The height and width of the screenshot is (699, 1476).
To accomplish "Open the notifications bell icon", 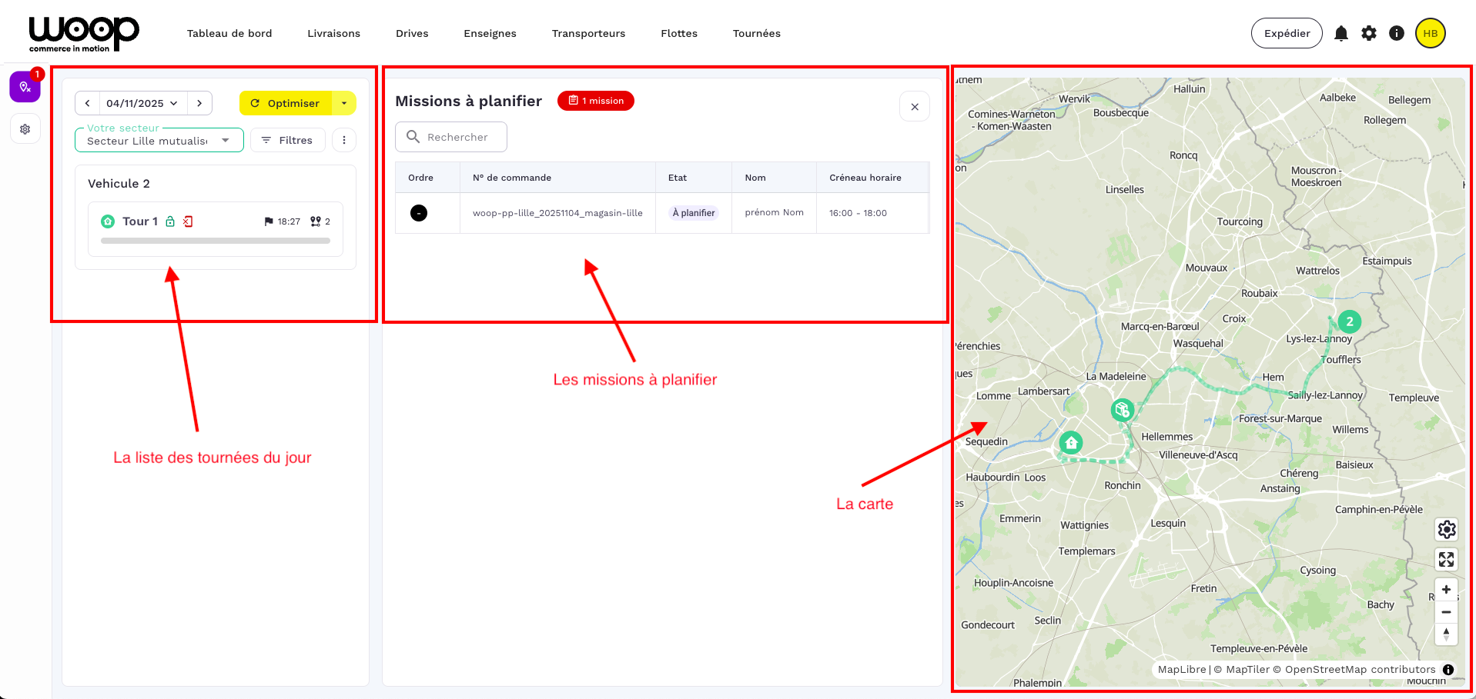I will coord(1340,33).
